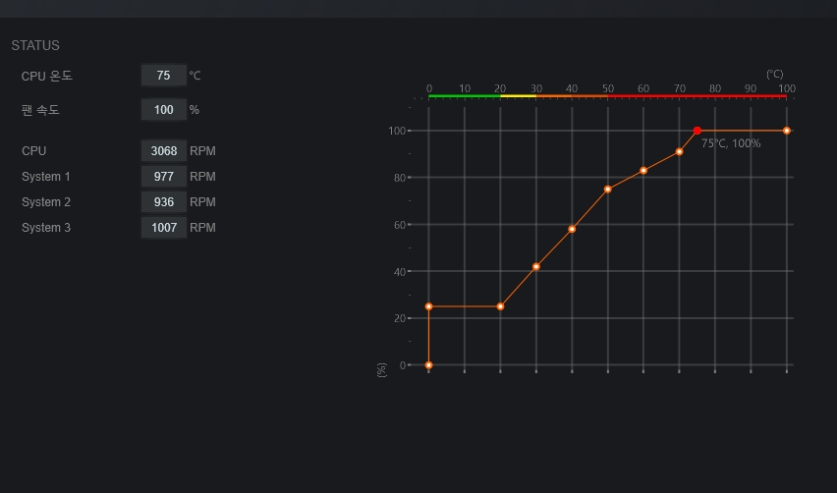Viewport: 837px width, 493px height.
Task: Click the 팬 속도 value field showing 100
Action: (x=164, y=110)
